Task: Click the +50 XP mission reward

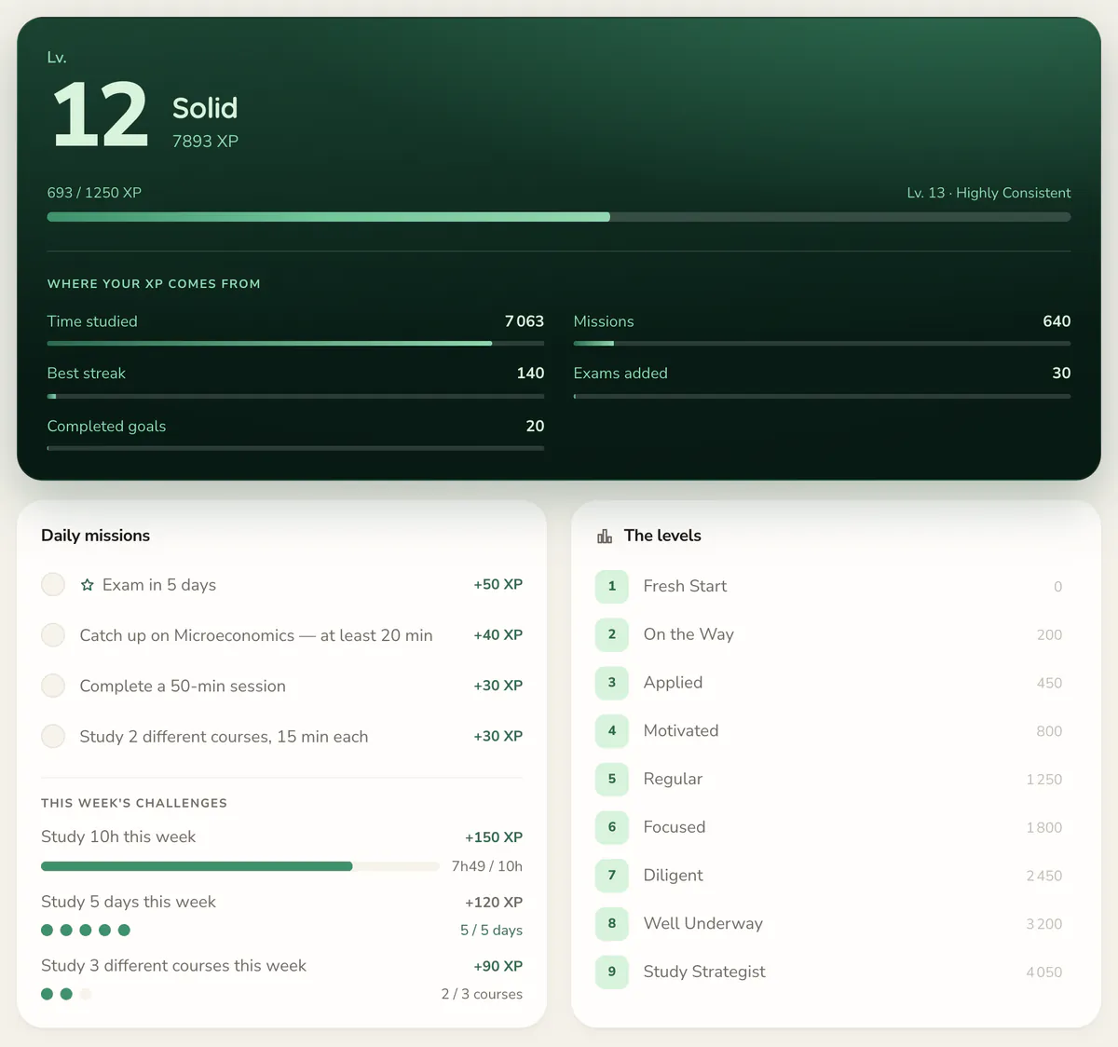Action: (x=498, y=585)
